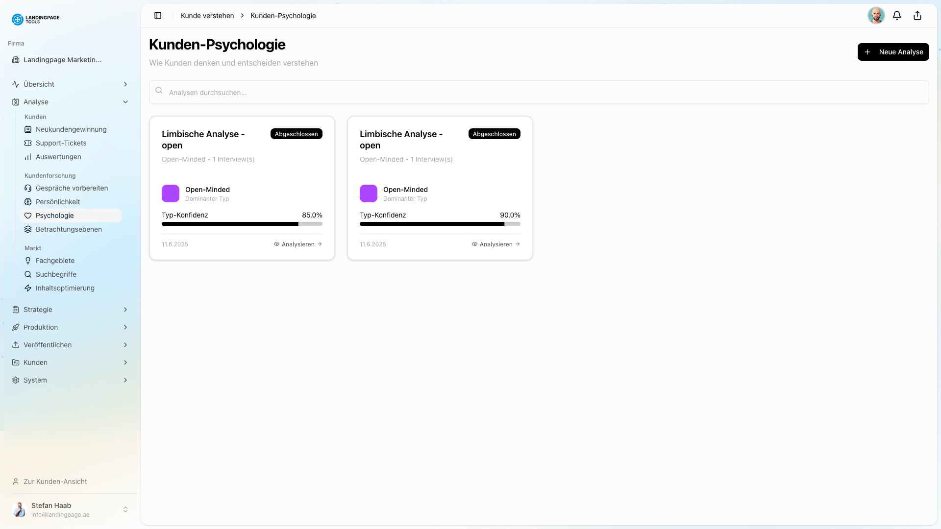Image resolution: width=941 pixels, height=529 pixels.
Task: Click the 85% Typ-Konfidenz progress bar
Action: 242,224
